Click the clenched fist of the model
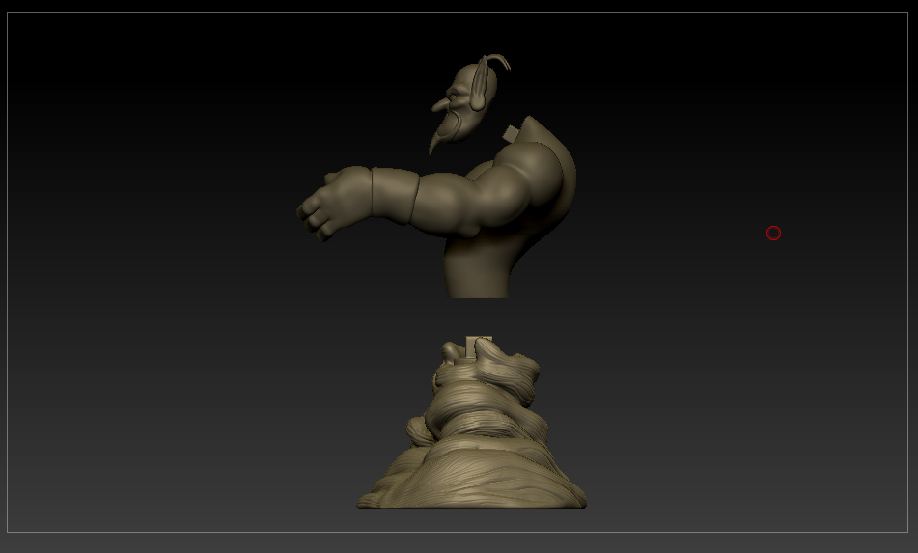 334,204
